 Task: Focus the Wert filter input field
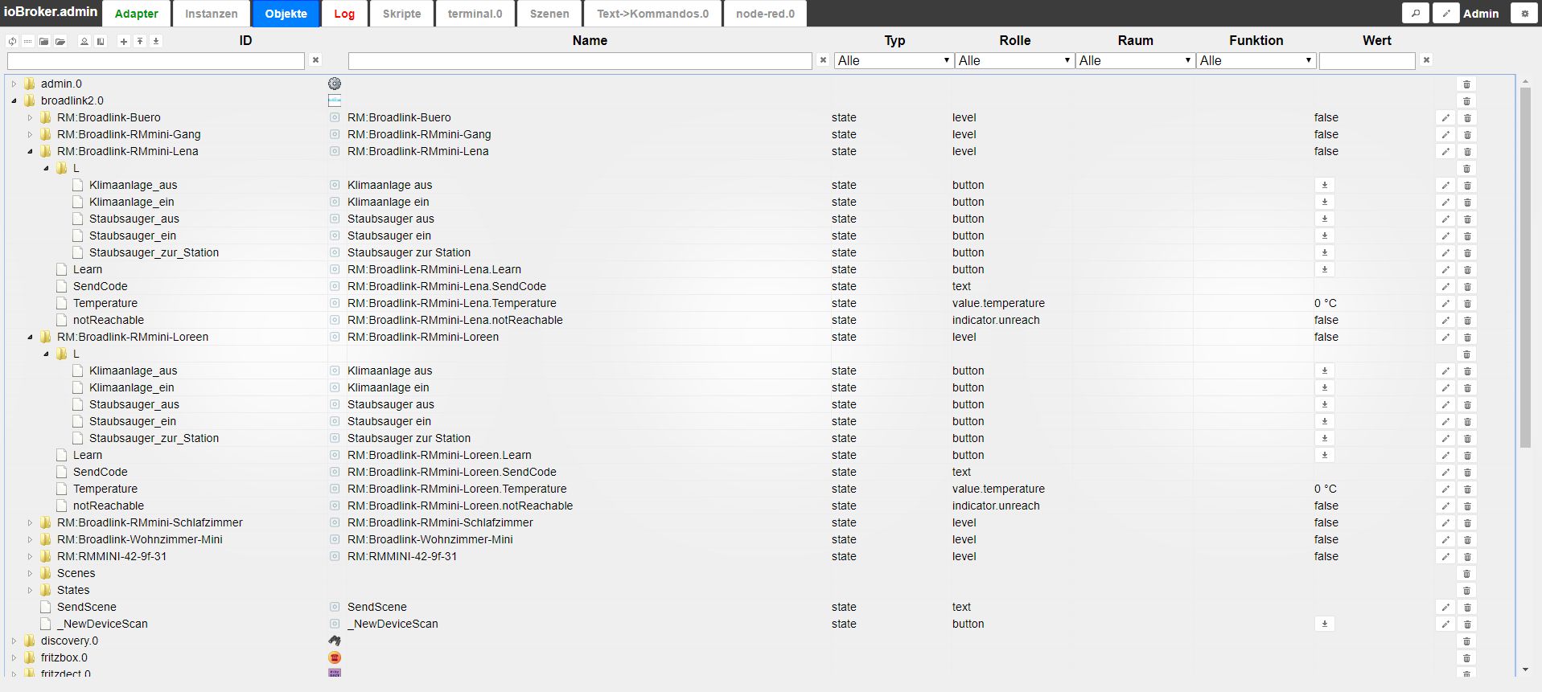(1367, 60)
